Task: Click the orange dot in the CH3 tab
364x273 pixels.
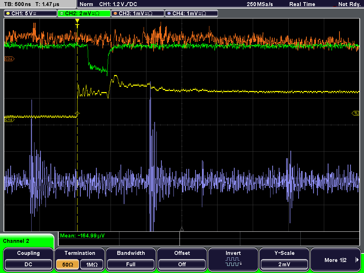Action: (115, 14)
